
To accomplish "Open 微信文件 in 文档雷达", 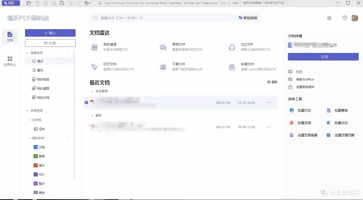I will [181, 47].
